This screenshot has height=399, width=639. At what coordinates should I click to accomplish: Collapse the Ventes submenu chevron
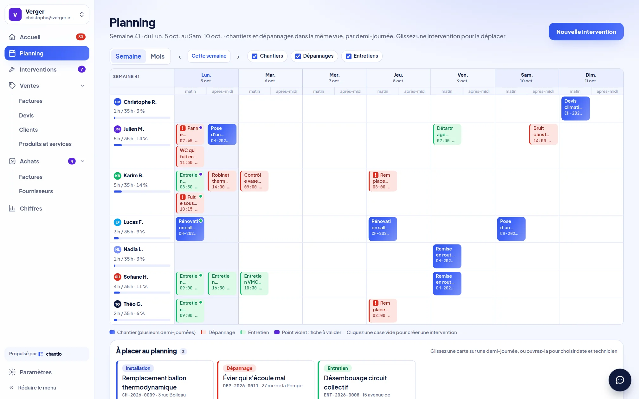(x=82, y=85)
